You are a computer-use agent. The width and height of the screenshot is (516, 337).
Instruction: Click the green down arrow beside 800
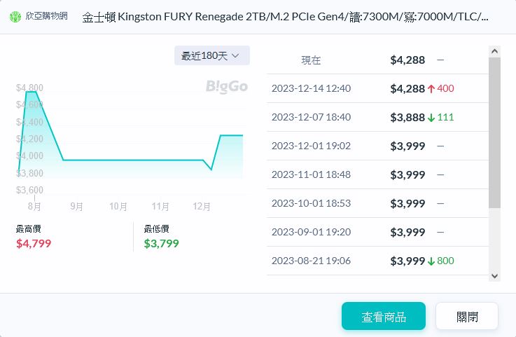pyautogui.click(x=431, y=261)
